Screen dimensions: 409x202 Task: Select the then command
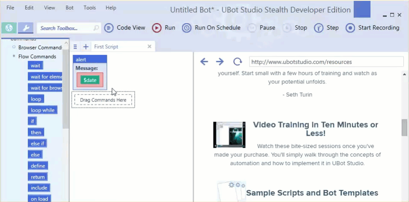(x=36, y=132)
